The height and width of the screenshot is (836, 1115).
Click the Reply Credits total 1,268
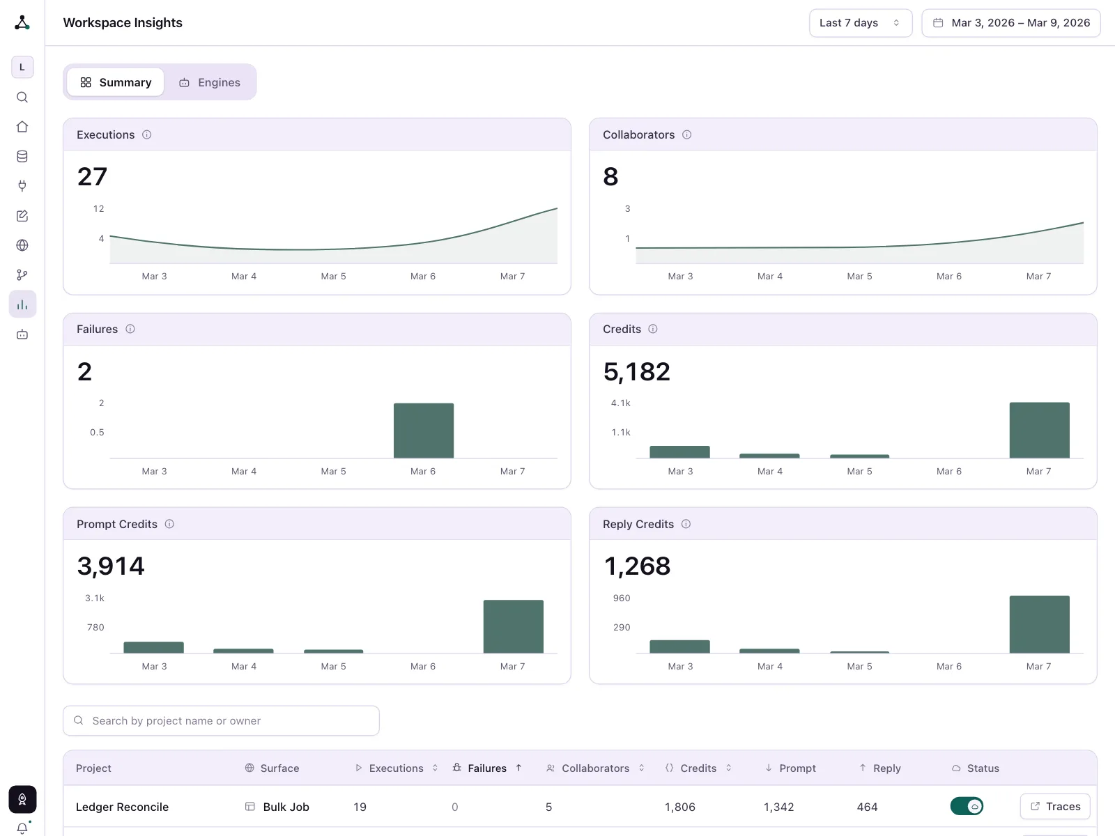637,566
